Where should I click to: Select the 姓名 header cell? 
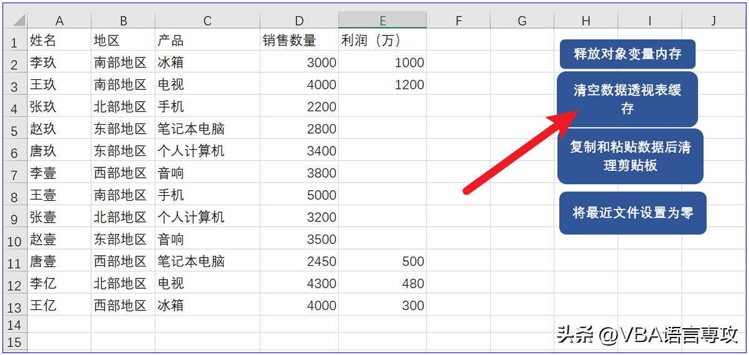coord(59,41)
